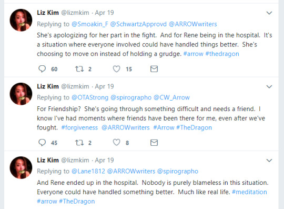Reply to the tweet with 45 replies
This screenshot has height=209, width=284.
pos(42,143)
